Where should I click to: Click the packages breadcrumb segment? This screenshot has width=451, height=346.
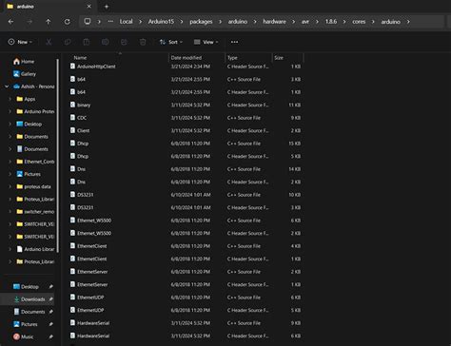(201, 22)
